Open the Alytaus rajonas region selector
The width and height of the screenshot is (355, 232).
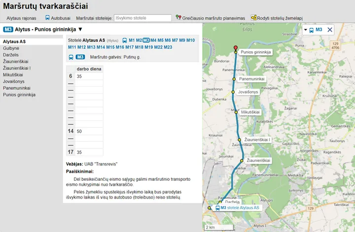[21, 18]
